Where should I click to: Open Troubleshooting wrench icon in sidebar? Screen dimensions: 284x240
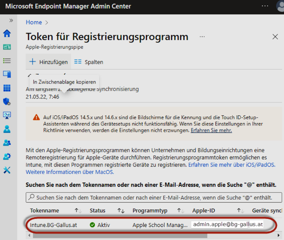pos(7,170)
